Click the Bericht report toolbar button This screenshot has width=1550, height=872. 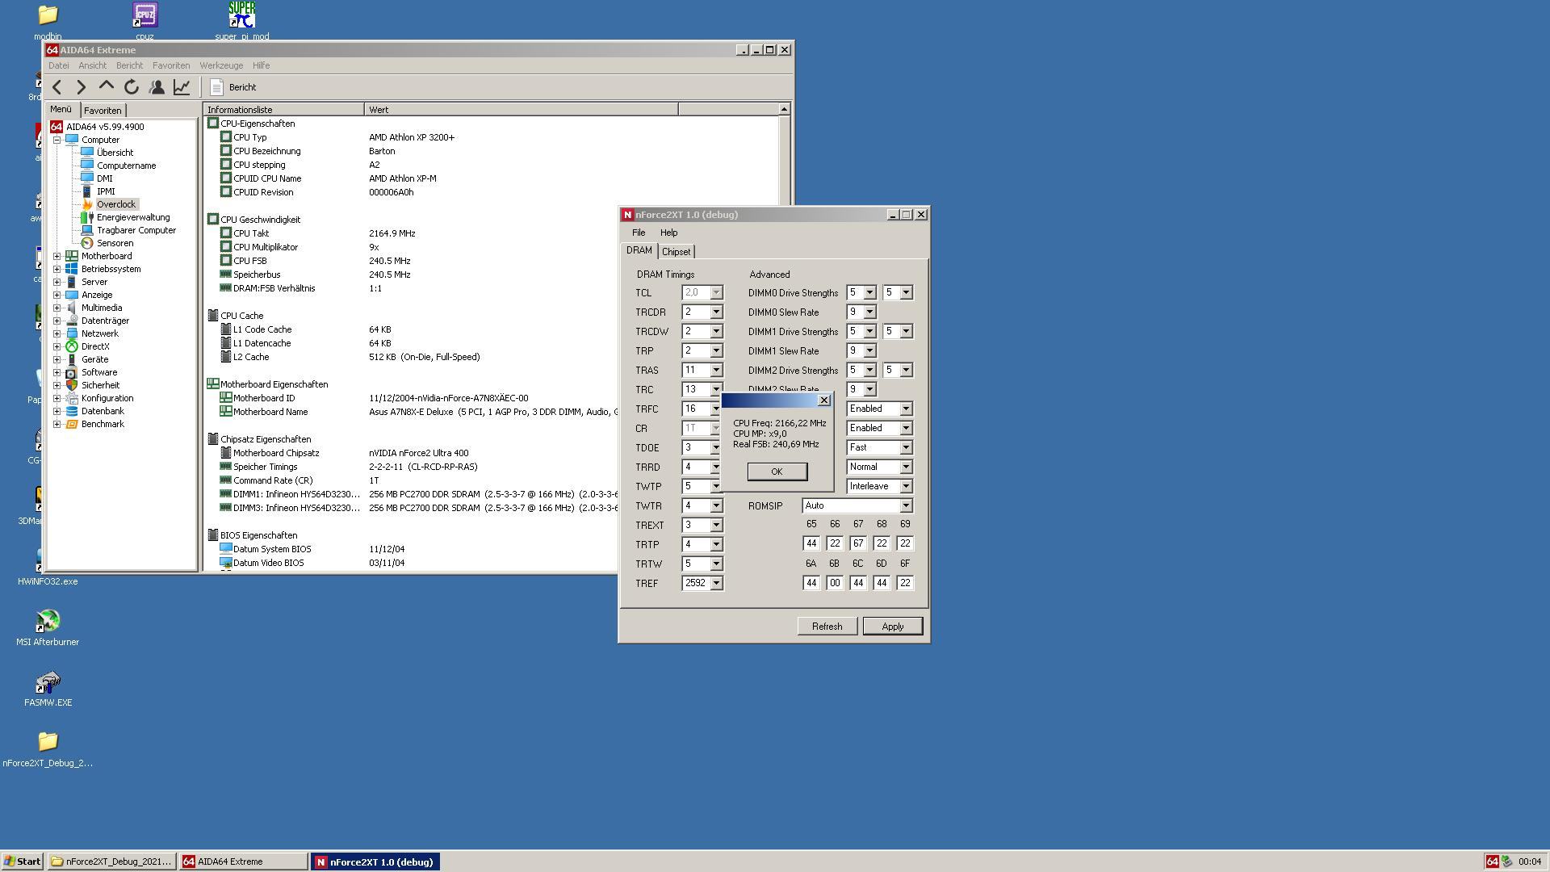[233, 87]
